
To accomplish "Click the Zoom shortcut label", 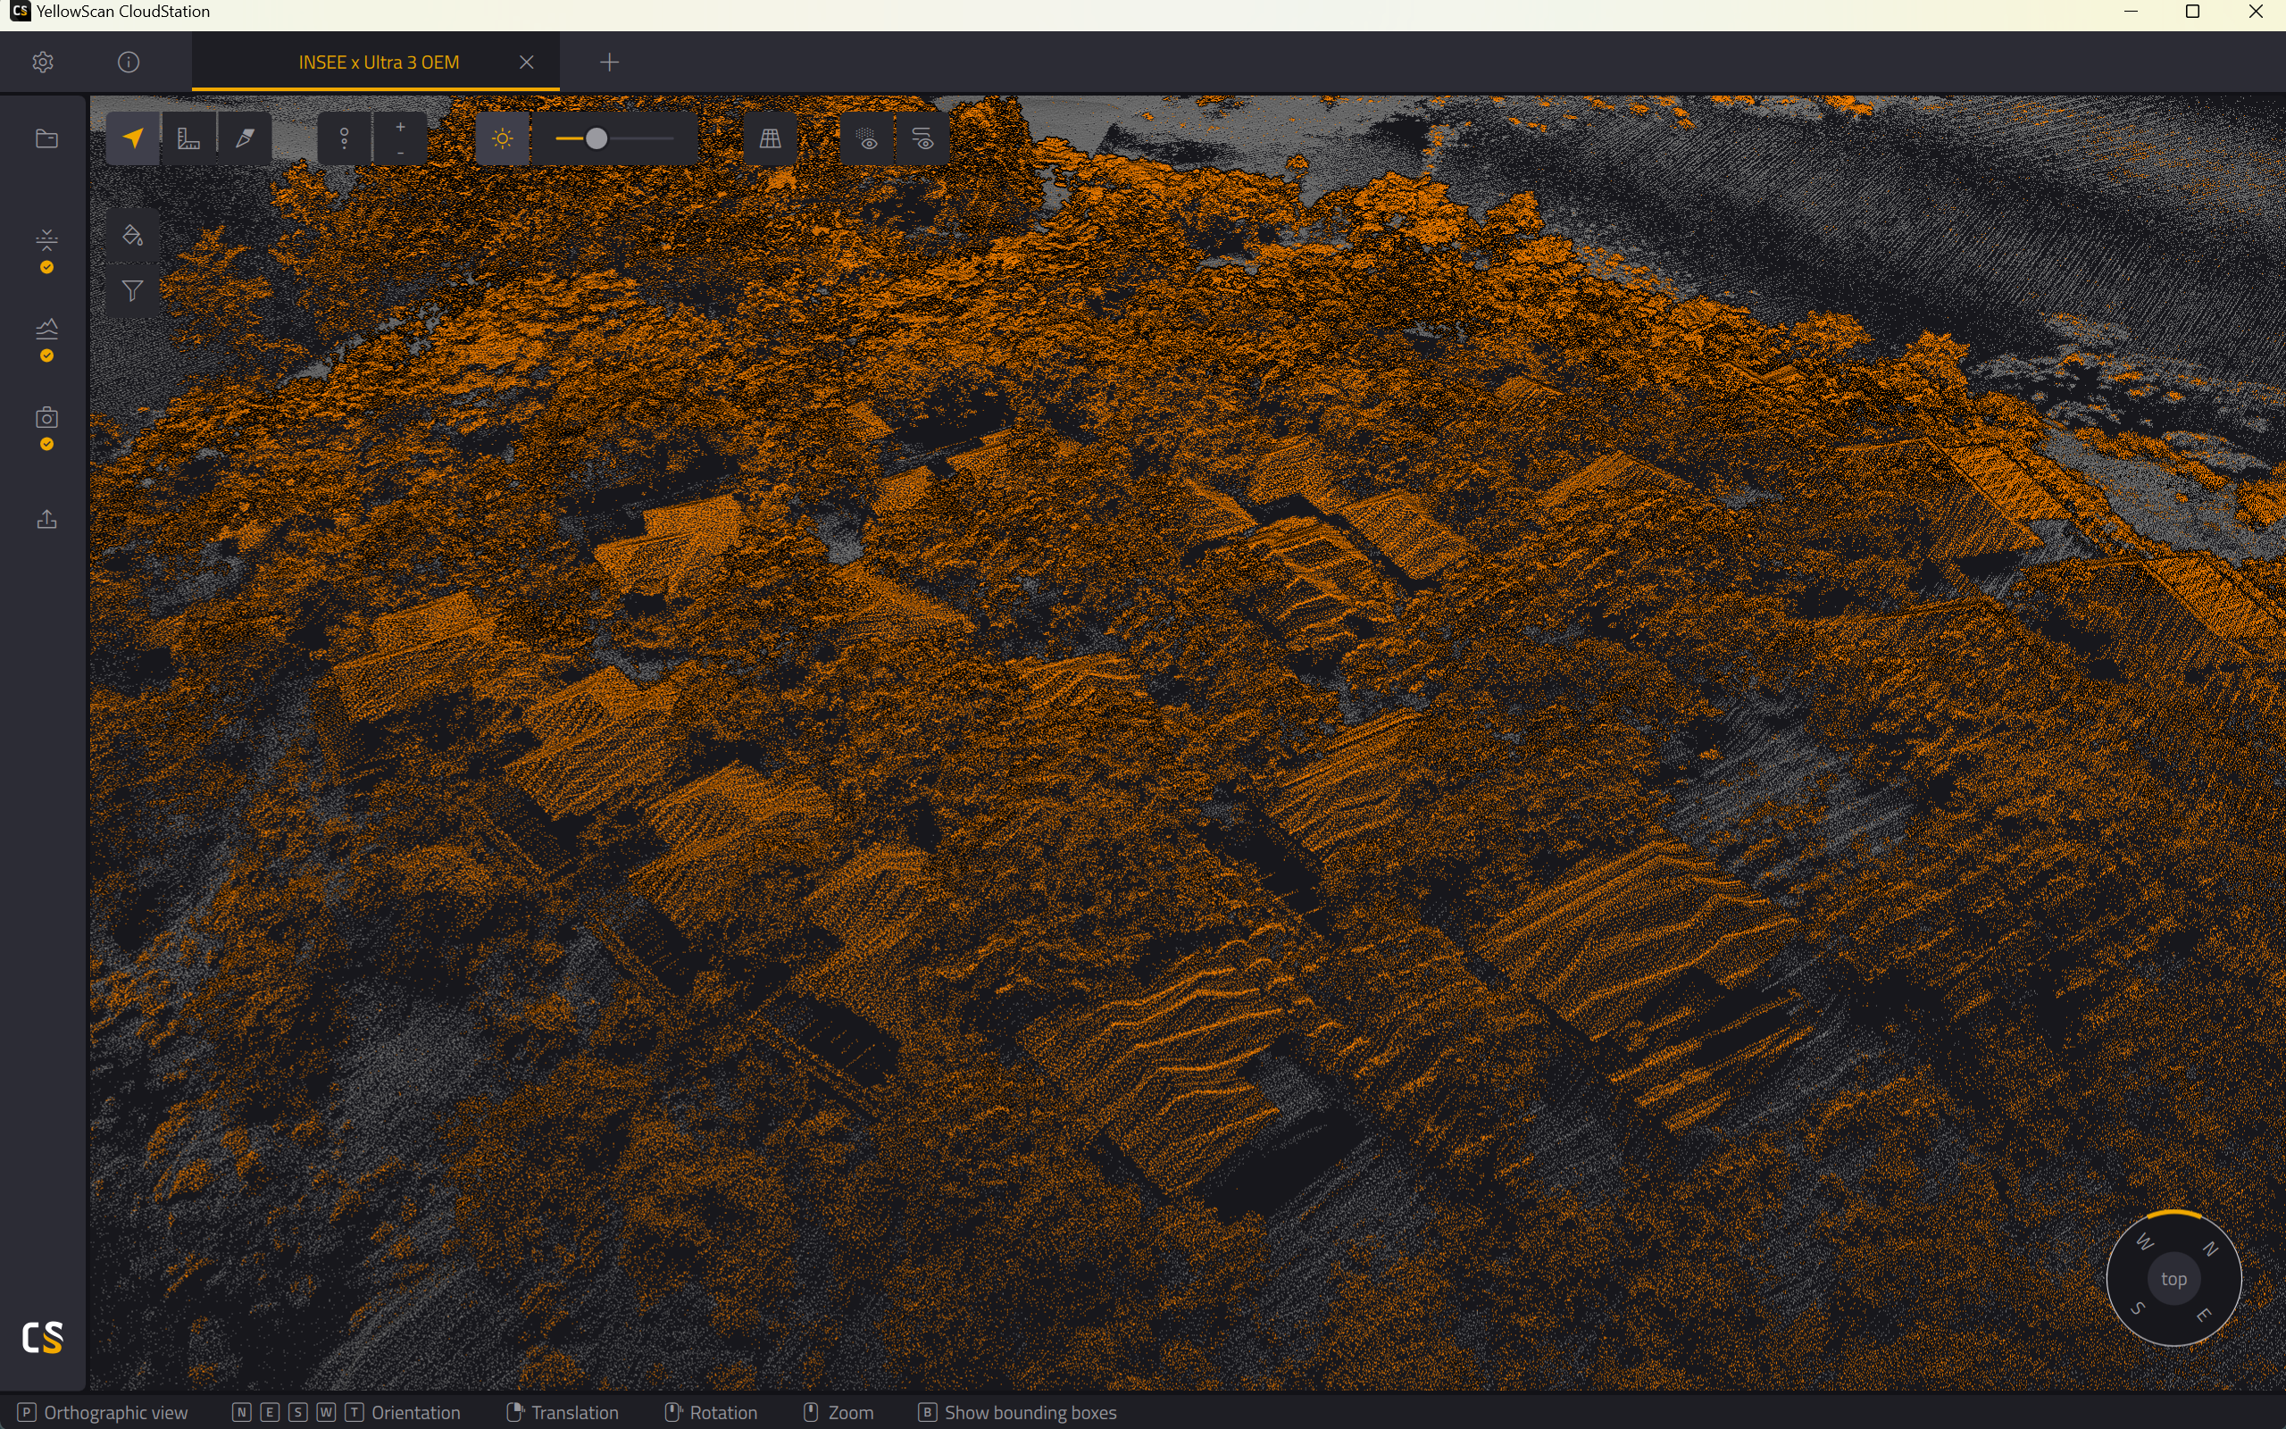I will click(850, 1412).
